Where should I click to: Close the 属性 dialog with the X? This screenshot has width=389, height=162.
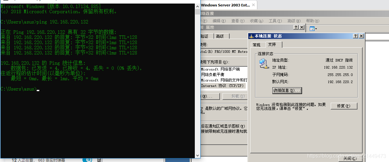(x=302, y=27)
